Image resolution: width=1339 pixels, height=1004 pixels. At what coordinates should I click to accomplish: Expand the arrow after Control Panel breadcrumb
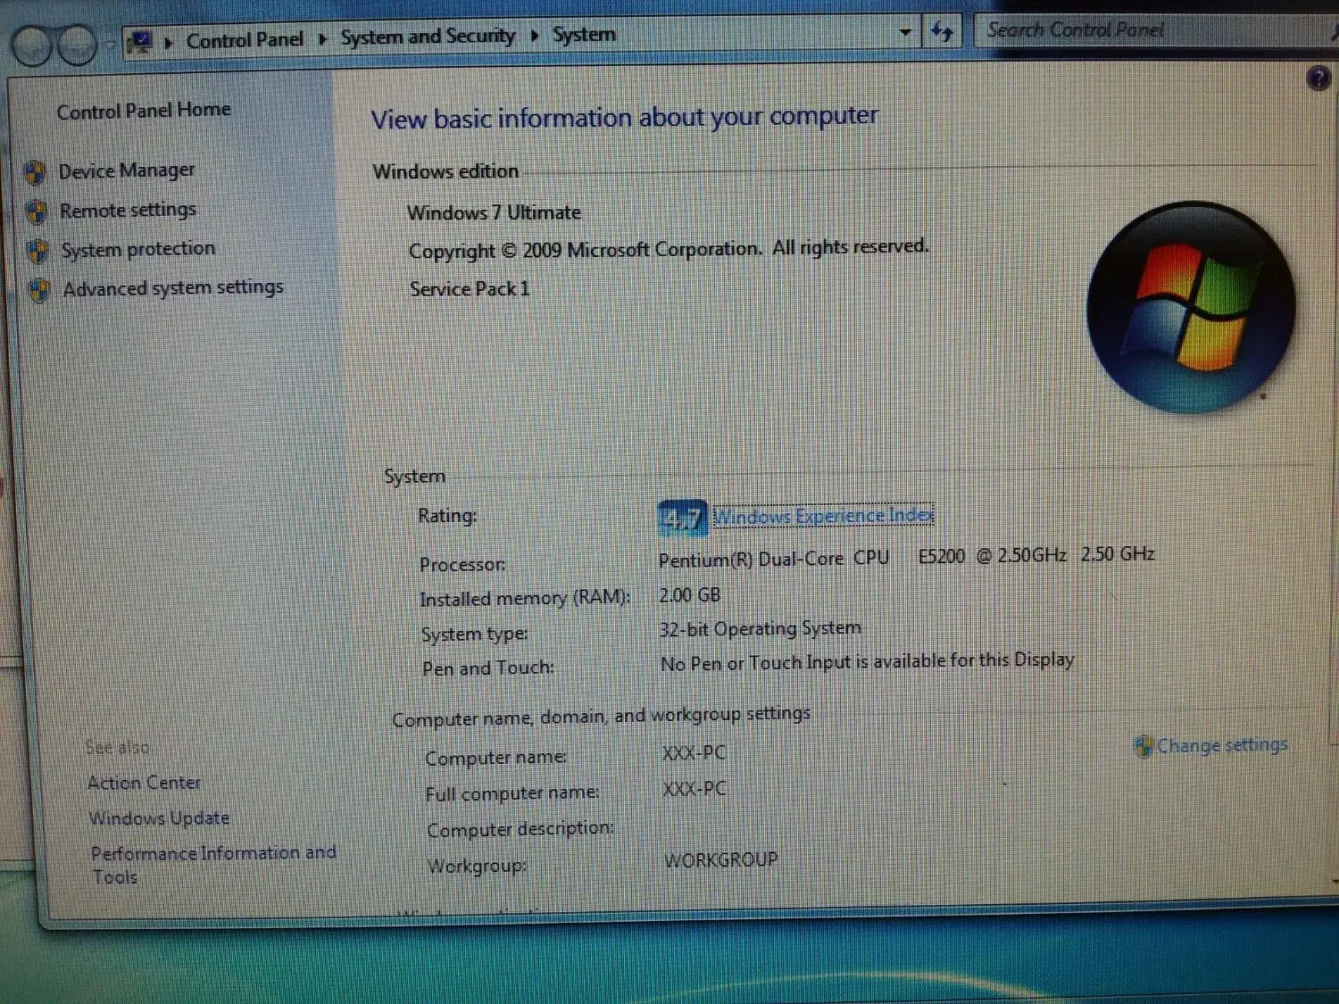click(322, 38)
